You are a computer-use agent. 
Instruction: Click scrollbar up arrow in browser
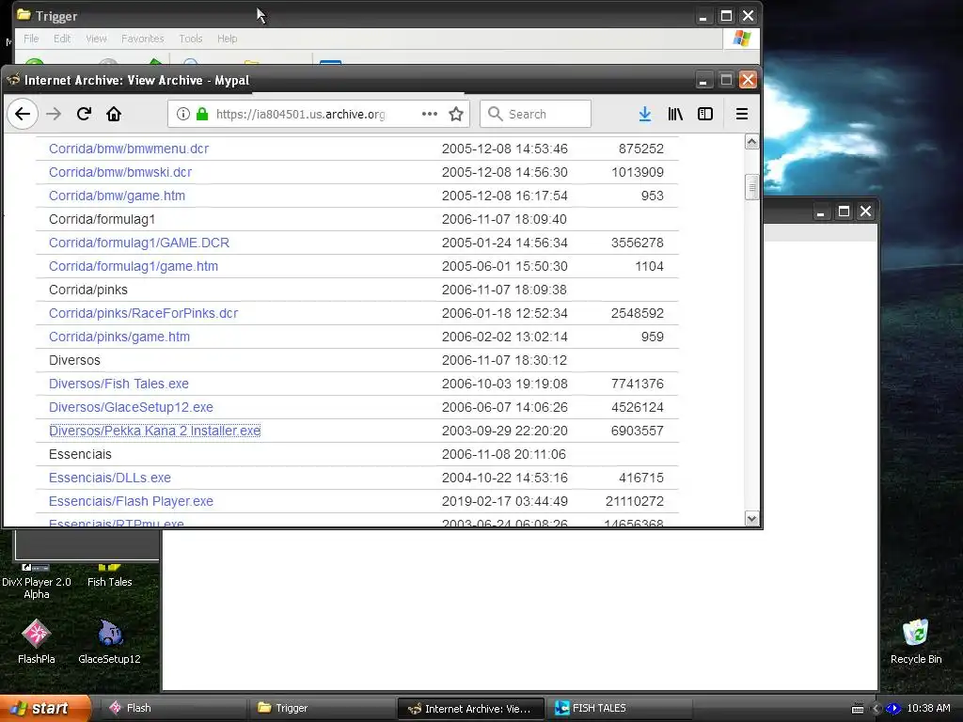751,142
